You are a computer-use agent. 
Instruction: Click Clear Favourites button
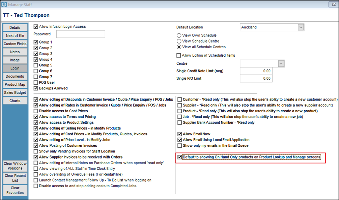(x=15, y=190)
